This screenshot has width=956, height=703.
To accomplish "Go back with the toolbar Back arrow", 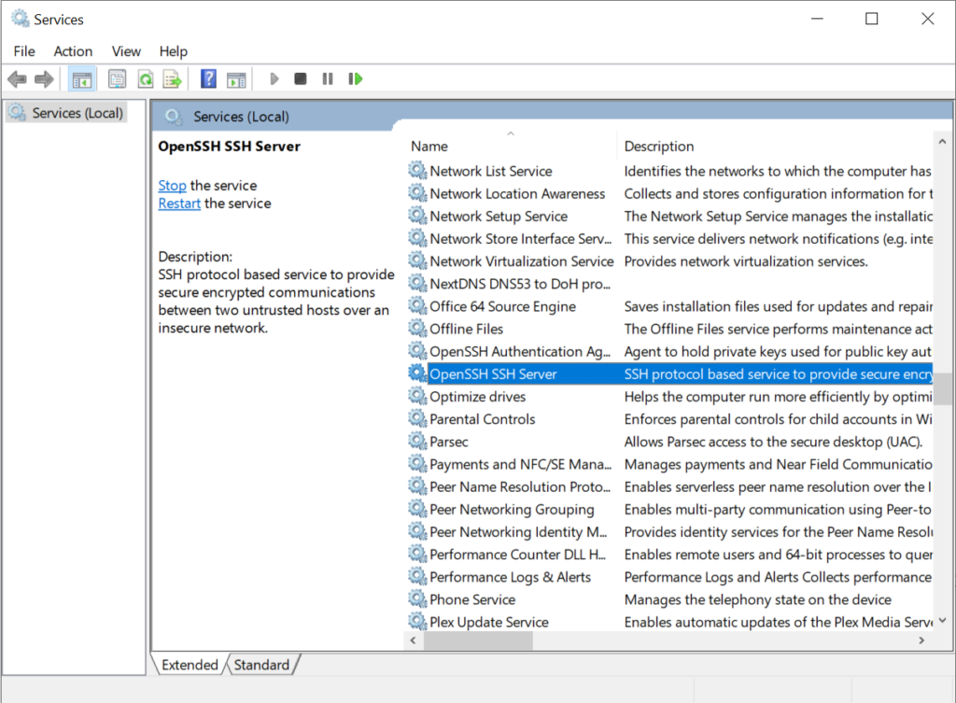I will 17,78.
